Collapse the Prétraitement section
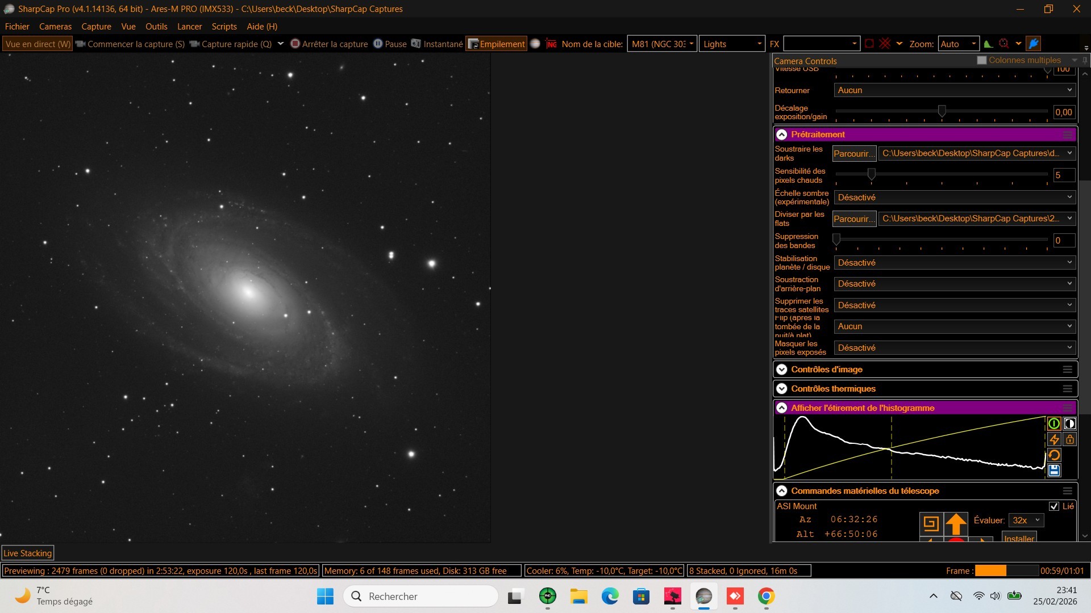The height and width of the screenshot is (613, 1091). pyautogui.click(x=781, y=135)
